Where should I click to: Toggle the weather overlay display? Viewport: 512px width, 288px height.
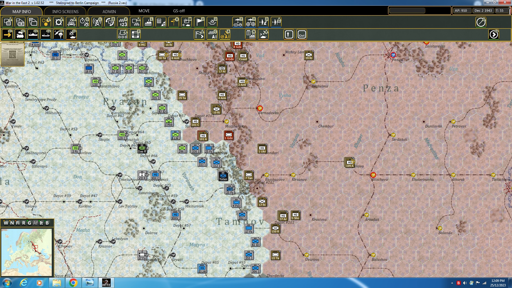click(186, 22)
